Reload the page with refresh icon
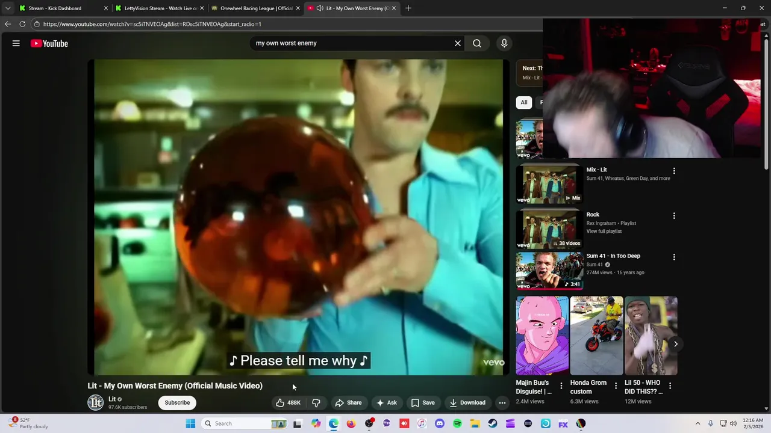 click(x=22, y=24)
